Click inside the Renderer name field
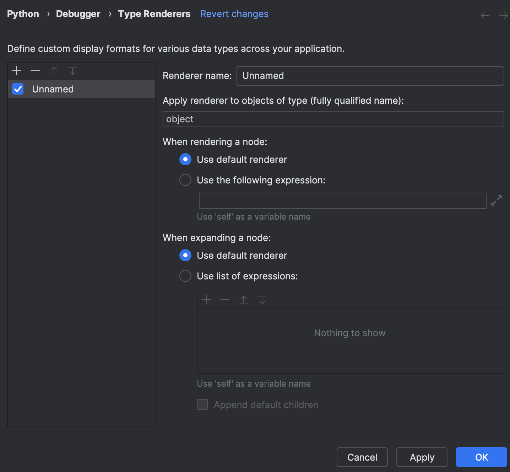Screen dimensions: 510x472 pos(369,76)
